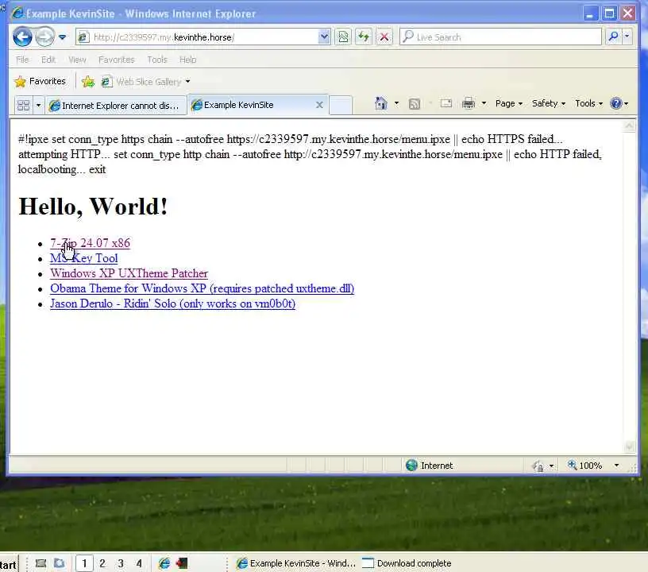Image resolution: width=648 pixels, height=572 pixels.
Task: Switch to virtual desktop 2
Action: 102,563
